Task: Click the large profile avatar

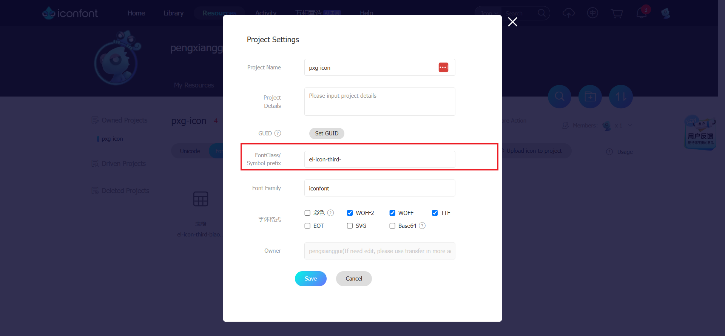Action: [118, 58]
